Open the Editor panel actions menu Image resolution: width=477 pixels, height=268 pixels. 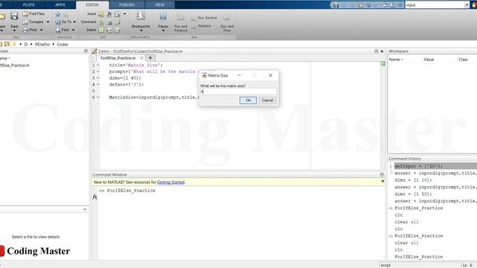(376, 51)
